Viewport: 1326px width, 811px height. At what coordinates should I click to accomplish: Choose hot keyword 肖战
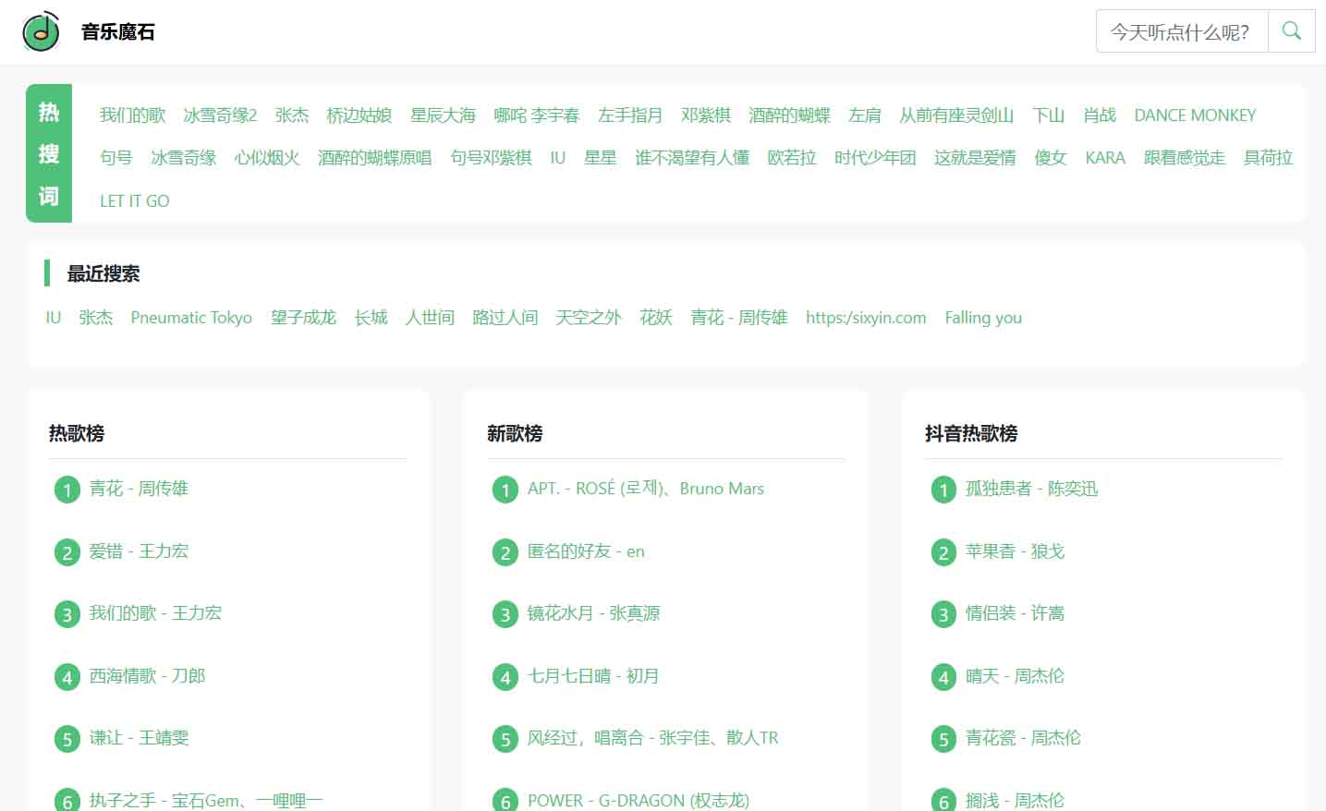(x=1100, y=115)
